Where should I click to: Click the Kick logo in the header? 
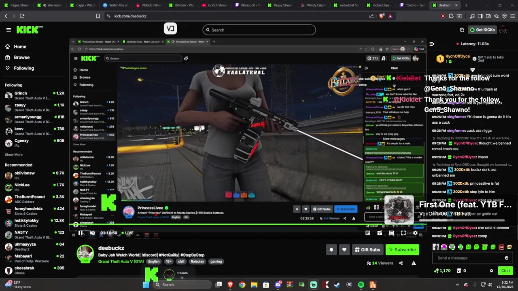point(29,30)
